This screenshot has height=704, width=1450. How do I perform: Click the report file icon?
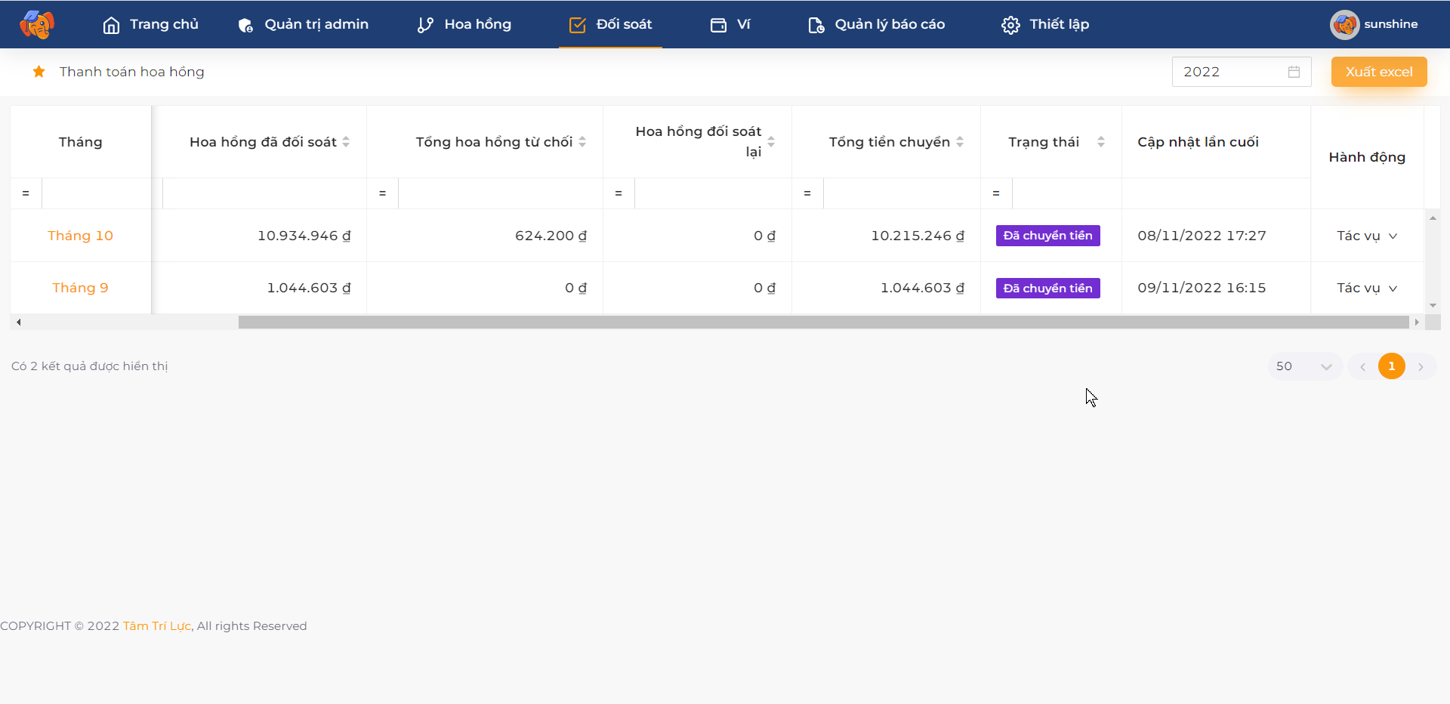click(816, 25)
